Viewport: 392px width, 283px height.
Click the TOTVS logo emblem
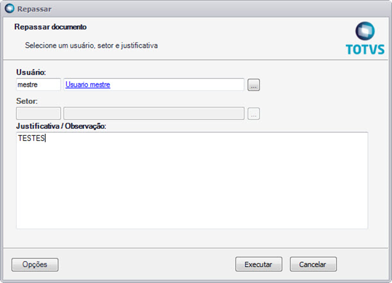365,31
